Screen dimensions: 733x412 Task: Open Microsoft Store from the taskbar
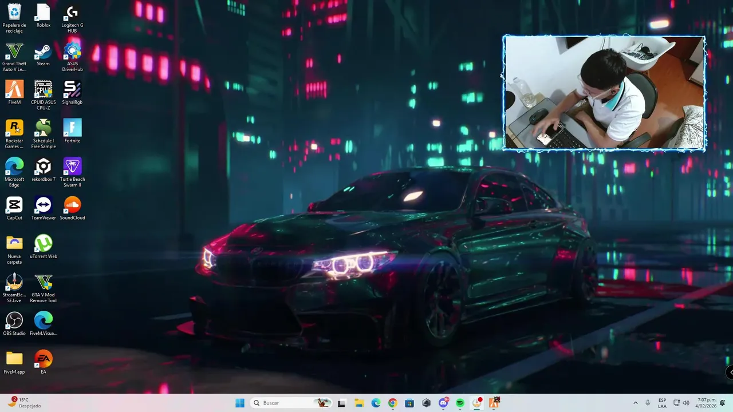point(409,403)
